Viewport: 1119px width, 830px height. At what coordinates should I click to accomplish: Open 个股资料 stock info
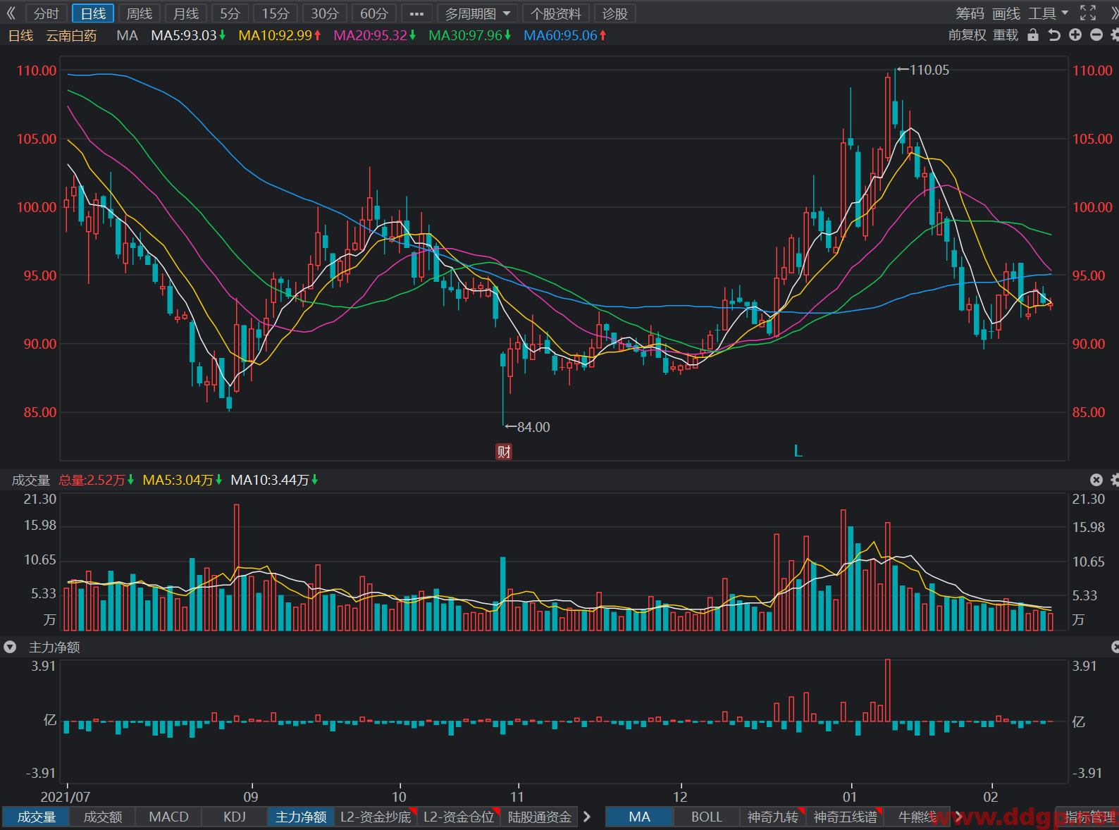click(x=555, y=13)
